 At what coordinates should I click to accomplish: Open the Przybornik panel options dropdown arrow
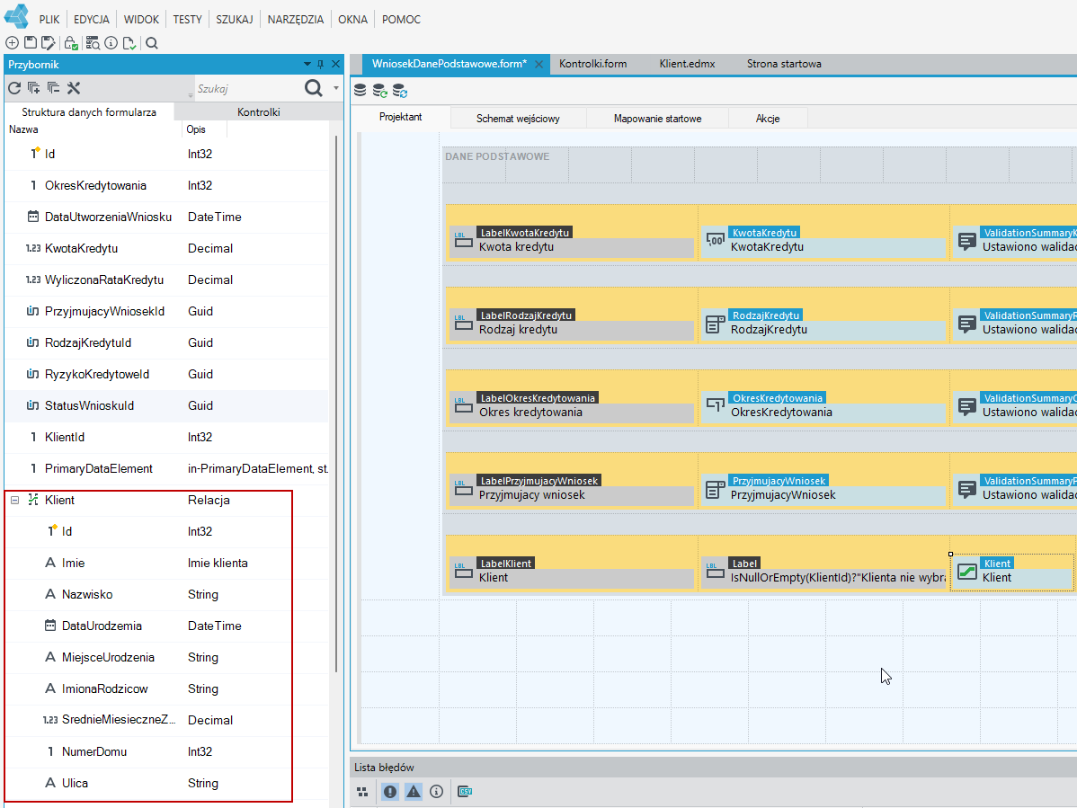pyautogui.click(x=307, y=64)
